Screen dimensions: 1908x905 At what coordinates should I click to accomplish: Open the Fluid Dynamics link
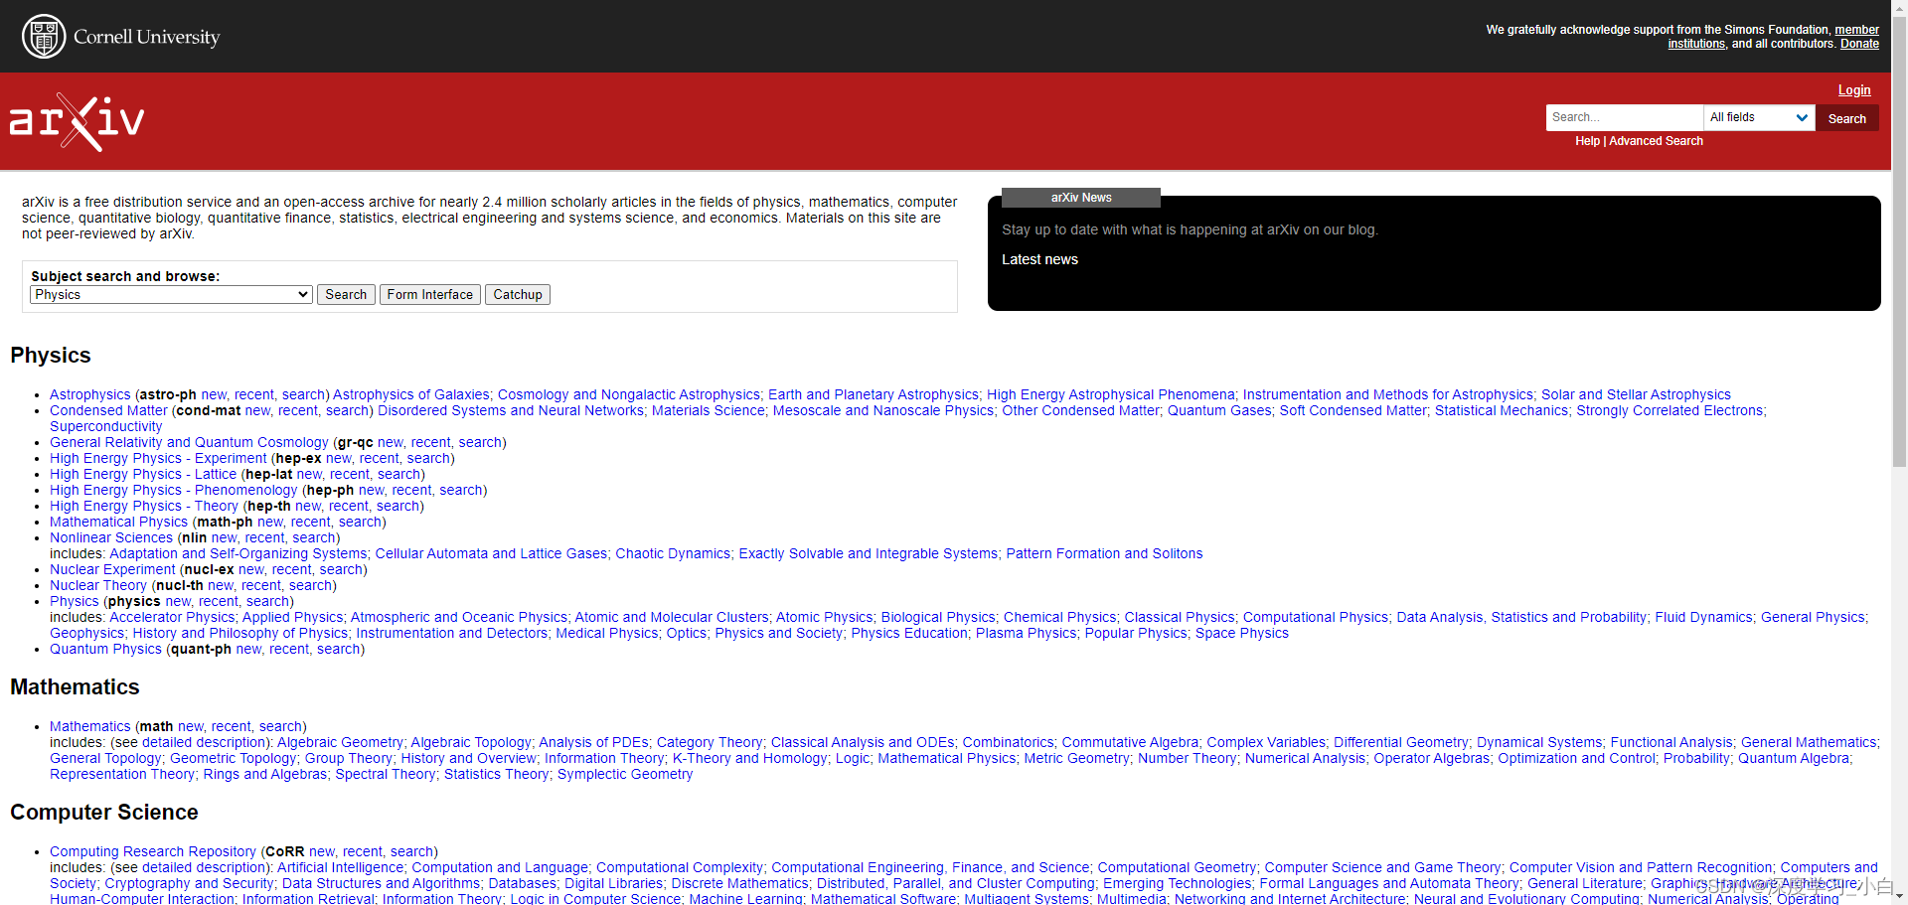tap(1703, 617)
